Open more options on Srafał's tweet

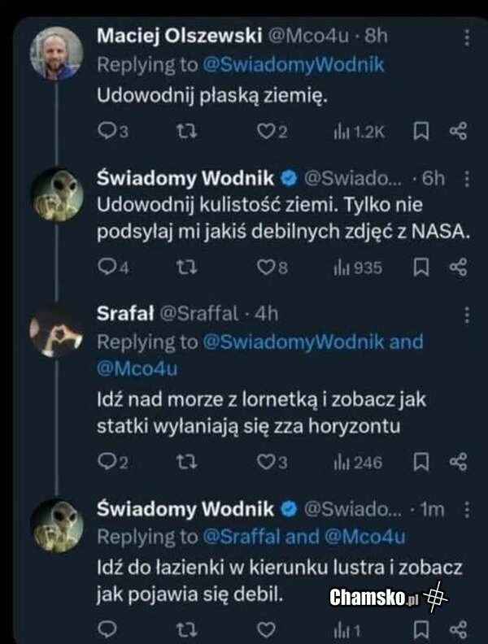pos(466,315)
